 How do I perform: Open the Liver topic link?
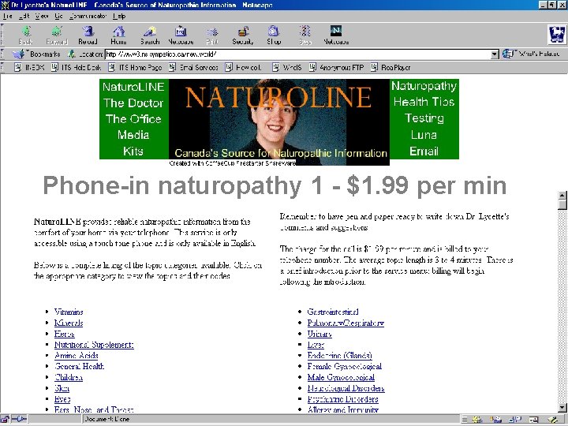316,345
